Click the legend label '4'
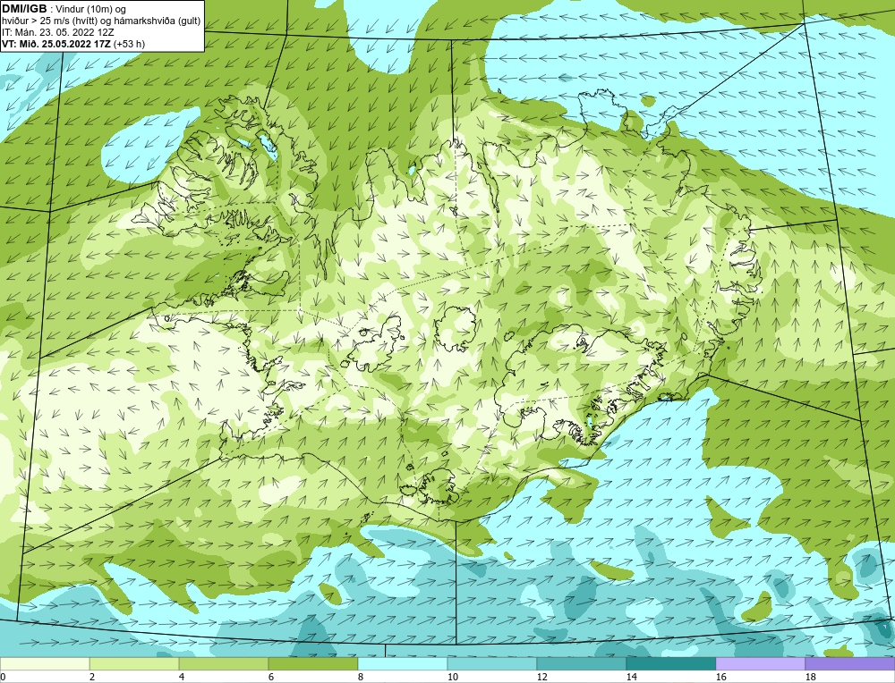This screenshot has width=895, height=683. click(x=183, y=677)
